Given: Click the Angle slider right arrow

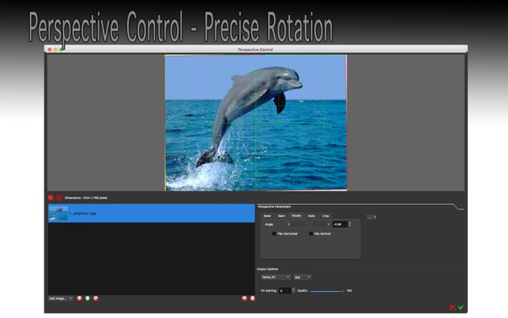Looking at the screenshot, I should coord(328,224).
